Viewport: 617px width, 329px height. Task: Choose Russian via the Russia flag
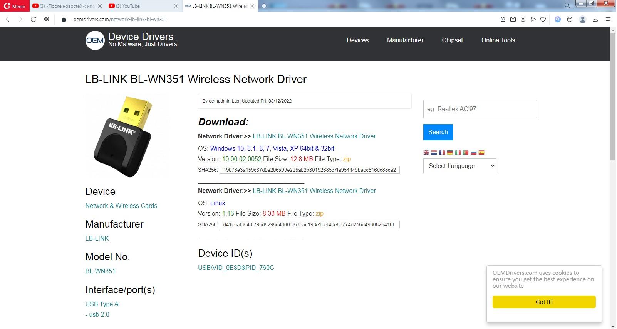click(x=473, y=152)
